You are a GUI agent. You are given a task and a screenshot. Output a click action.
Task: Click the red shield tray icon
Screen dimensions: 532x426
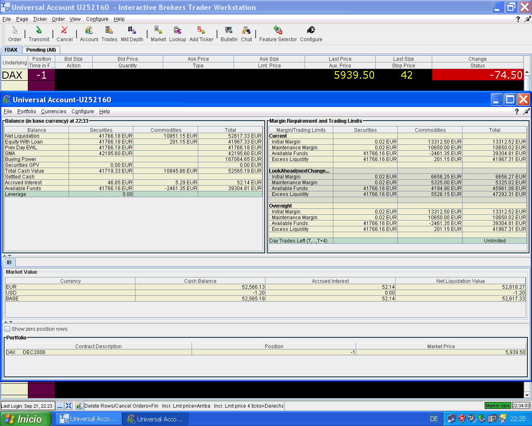tap(462, 419)
